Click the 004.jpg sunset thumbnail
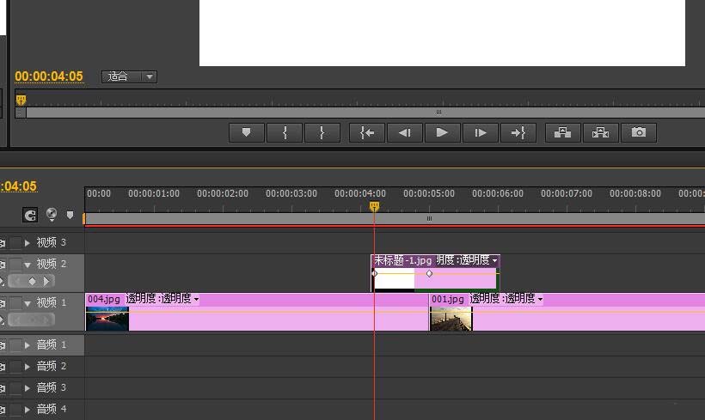Image resolution: width=705 pixels, height=420 pixels. [x=107, y=319]
